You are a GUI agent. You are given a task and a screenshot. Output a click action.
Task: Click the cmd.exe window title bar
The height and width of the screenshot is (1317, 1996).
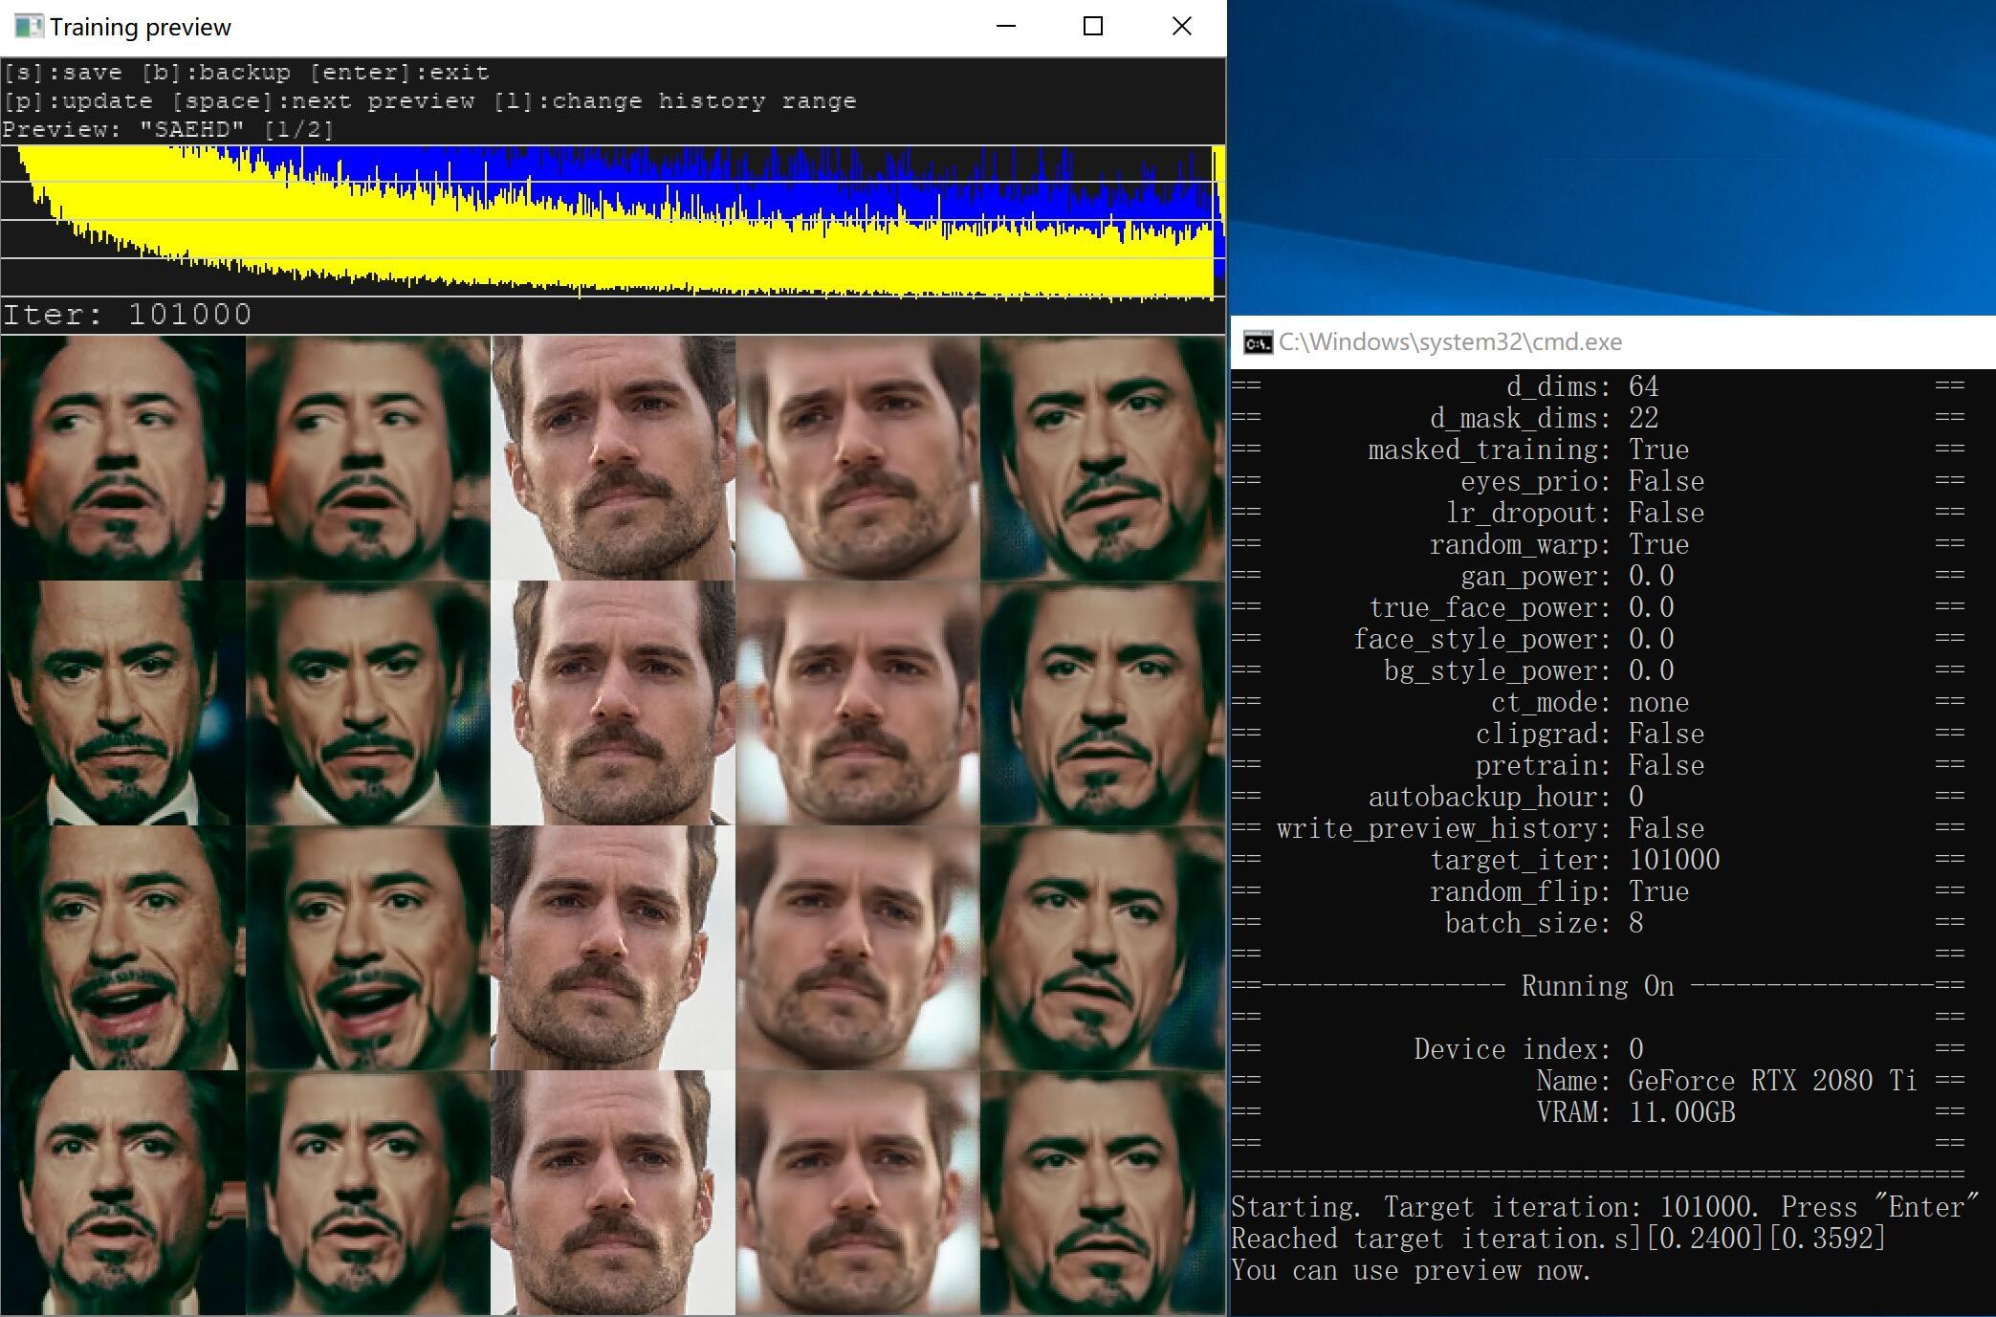pyautogui.click(x=1613, y=342)
